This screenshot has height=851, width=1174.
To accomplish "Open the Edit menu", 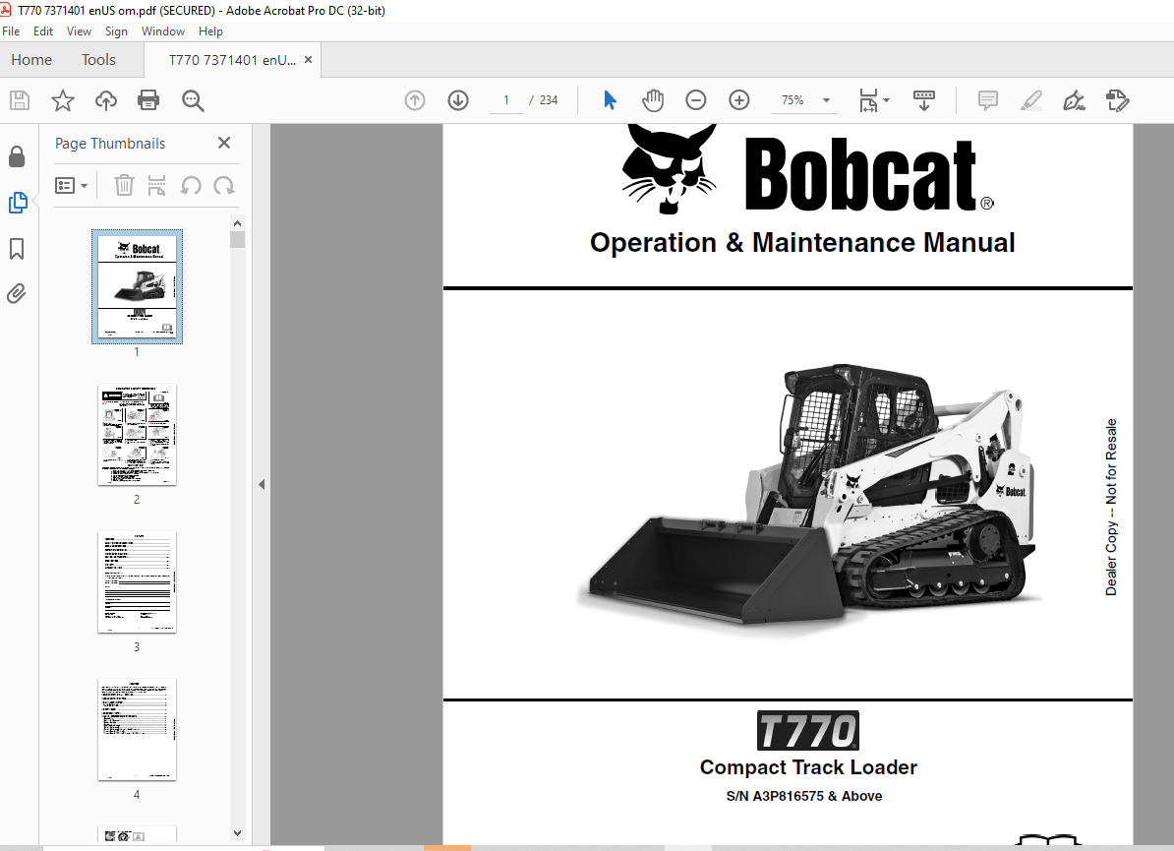I will (x=42, y=31).
